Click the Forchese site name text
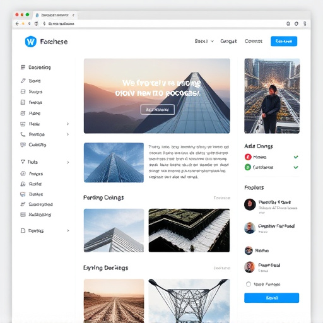This screenshot has width=323, height=323. (54, 42)
